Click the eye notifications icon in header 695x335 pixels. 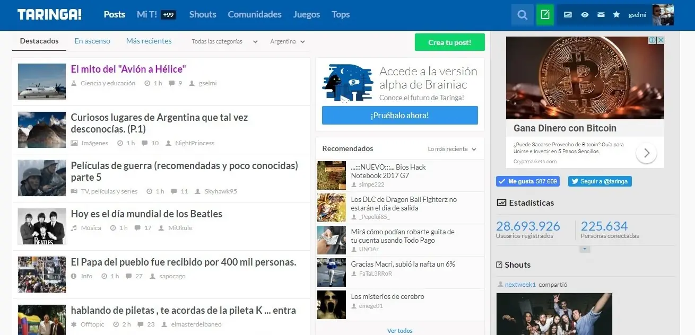(x=585, y=15)
